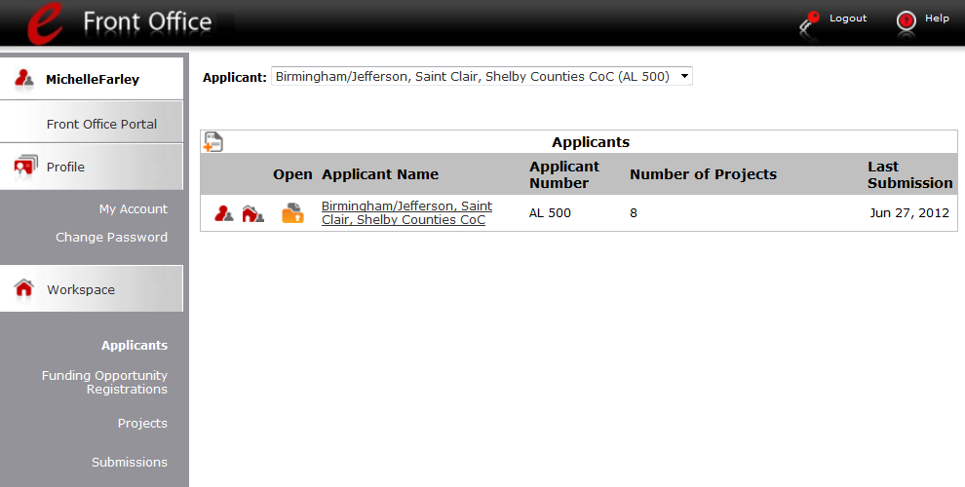The width and height of the screenshot is (965, 487).
Task: Click the Number of Projects column header
Action: pyautogui.click(x=703, y=174)
